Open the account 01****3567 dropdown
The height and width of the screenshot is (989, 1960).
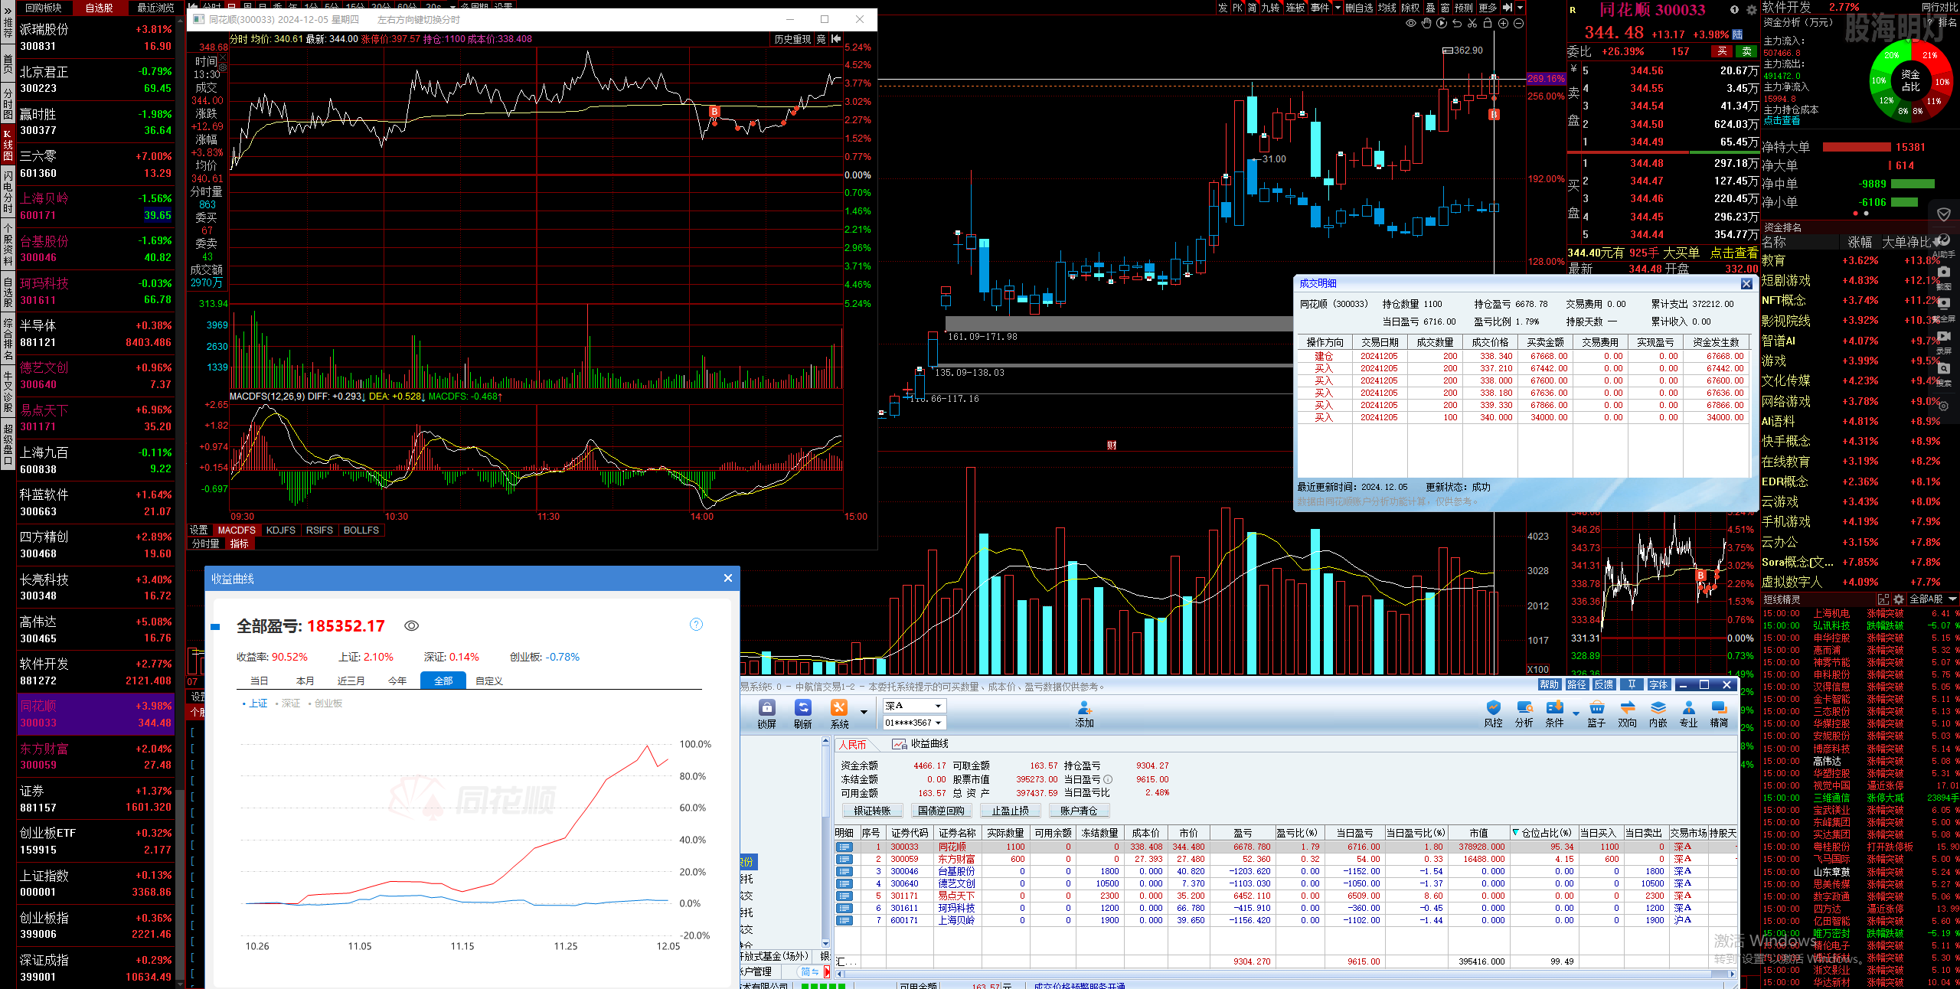(915, 723)
